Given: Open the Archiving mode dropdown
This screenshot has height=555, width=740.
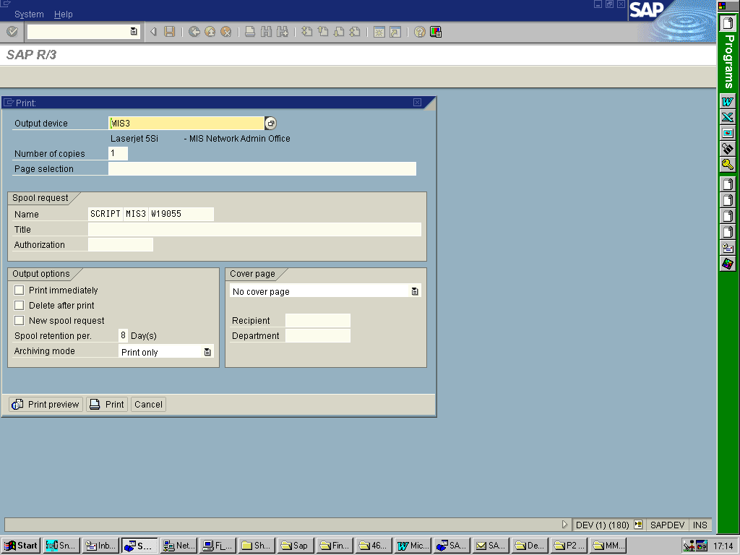Looking at the screenshot, I should coord(207,352).
